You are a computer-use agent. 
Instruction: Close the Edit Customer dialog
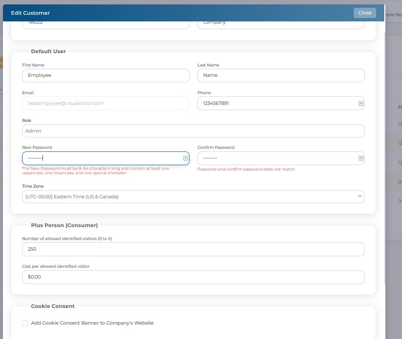pyautogui.click(x=364, y=13)
